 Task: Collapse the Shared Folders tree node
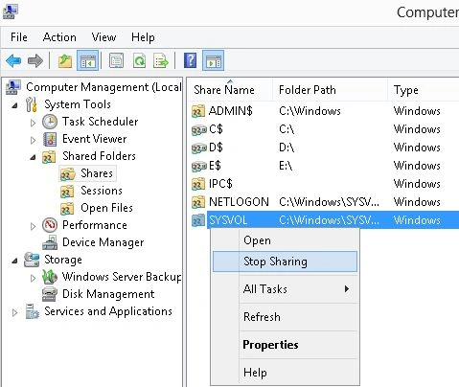[x=33, y=157]
